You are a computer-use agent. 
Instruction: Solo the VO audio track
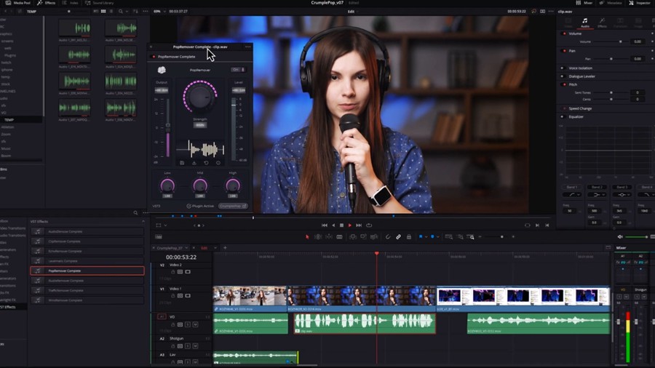click(x=188, y=324)
